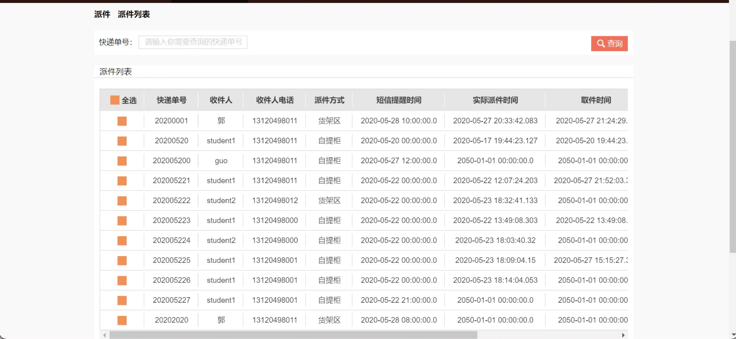This screenshot has width=736, height=339.
Task: Click the 查询 query button
Action: pyautogui.click(x=609, y=44)
